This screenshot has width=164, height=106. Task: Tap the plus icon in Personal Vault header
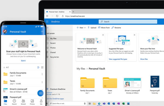42,31
